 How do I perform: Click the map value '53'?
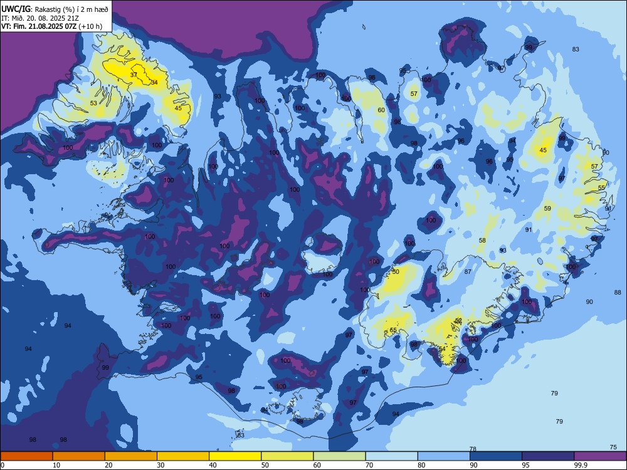(93, 103)
